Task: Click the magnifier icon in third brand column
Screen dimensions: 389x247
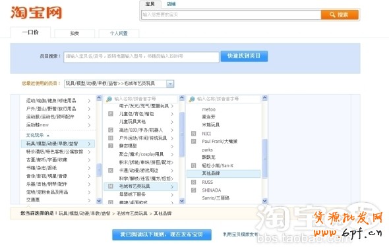Action: click(192, 99)
